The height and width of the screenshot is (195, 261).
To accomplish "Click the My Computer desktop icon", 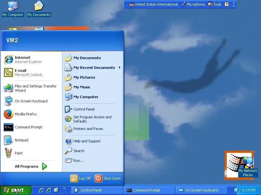I will tap(13, 9).
